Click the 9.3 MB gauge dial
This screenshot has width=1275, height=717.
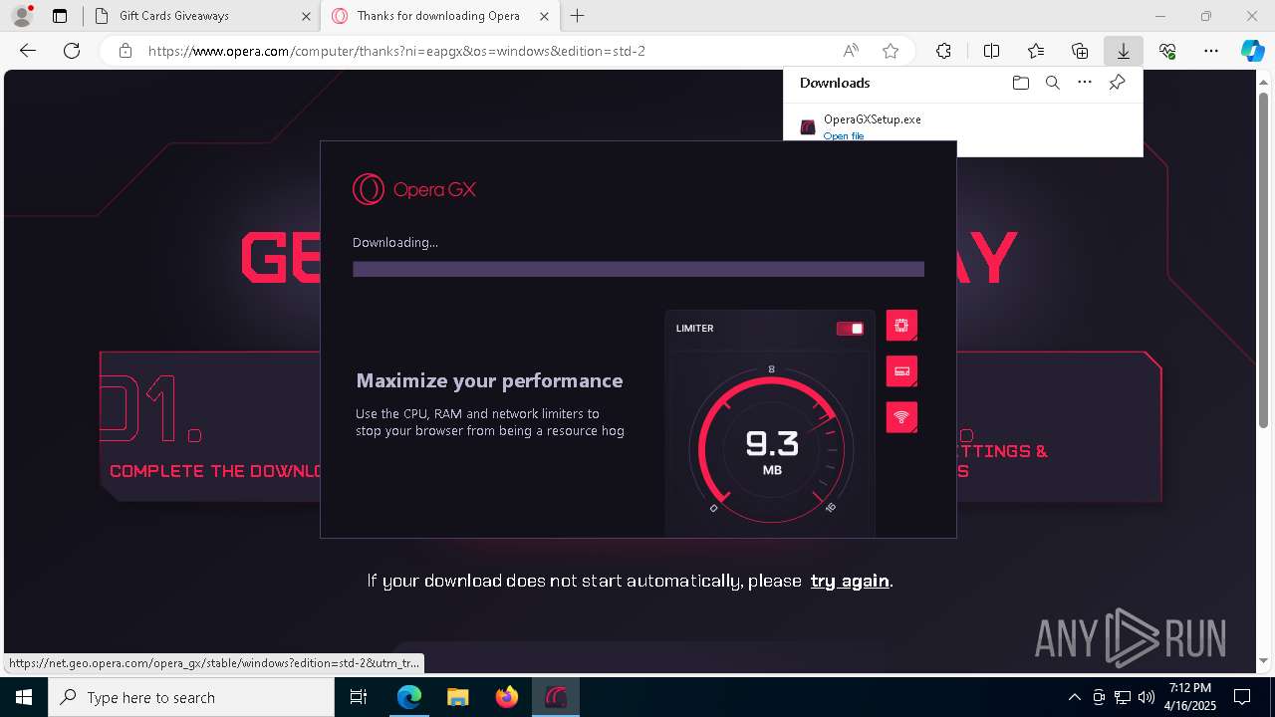pos(771,449)
